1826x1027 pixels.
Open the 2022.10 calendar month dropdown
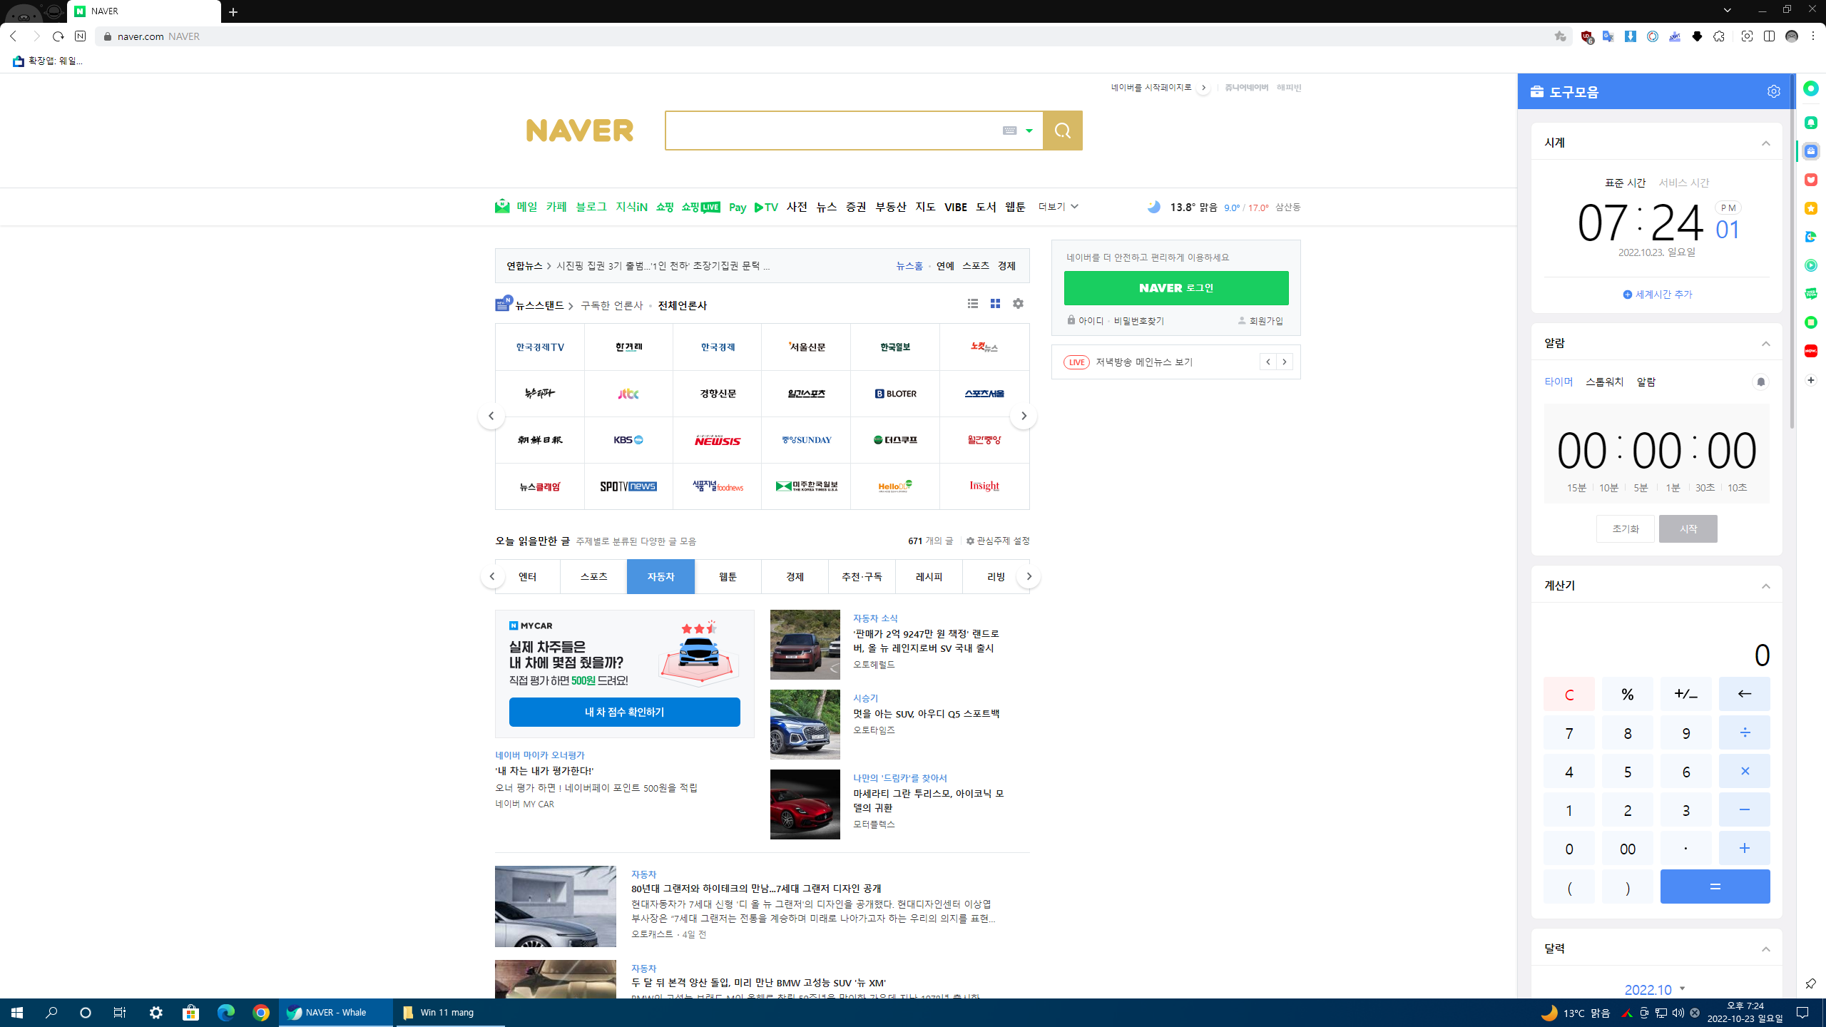tap(1655, 989)
